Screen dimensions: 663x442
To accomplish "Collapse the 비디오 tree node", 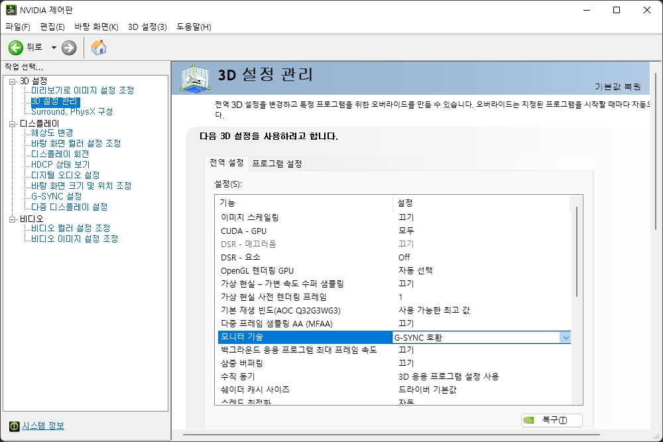I will click(12, 219).
